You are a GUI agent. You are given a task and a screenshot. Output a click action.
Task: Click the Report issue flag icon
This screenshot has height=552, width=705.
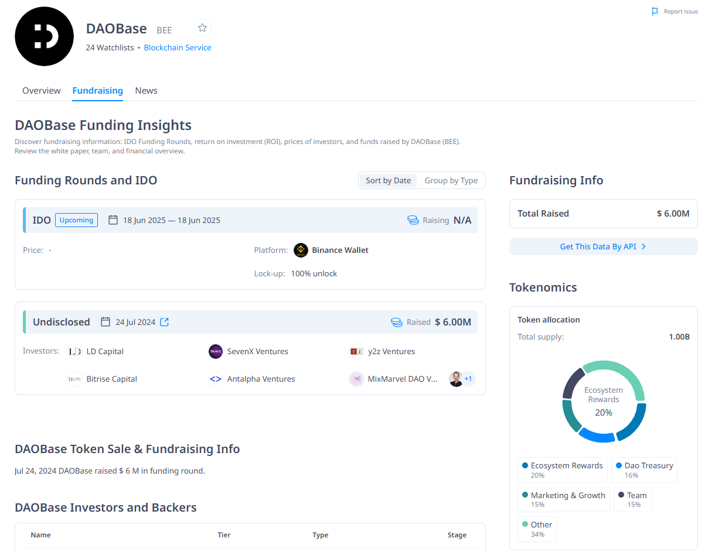tap(655, 11)
